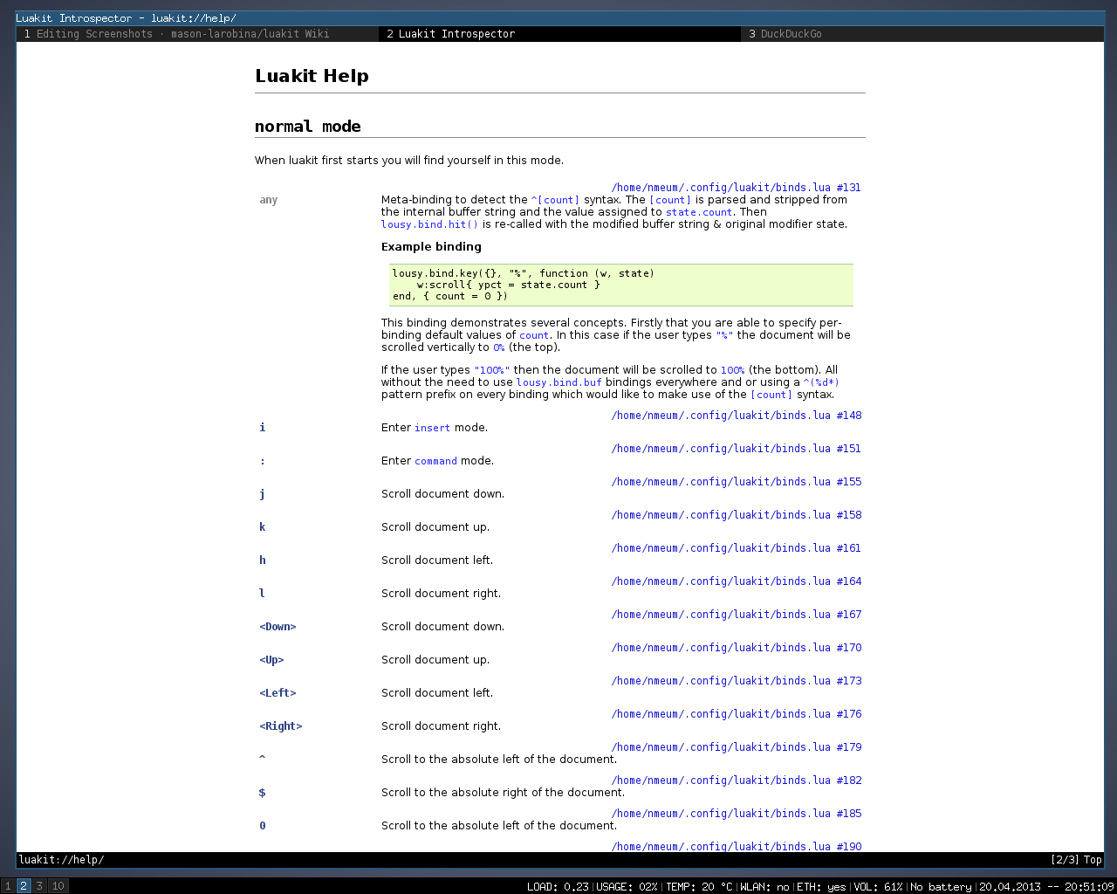Click the 'command' mode link

click(x=435, y=461)
